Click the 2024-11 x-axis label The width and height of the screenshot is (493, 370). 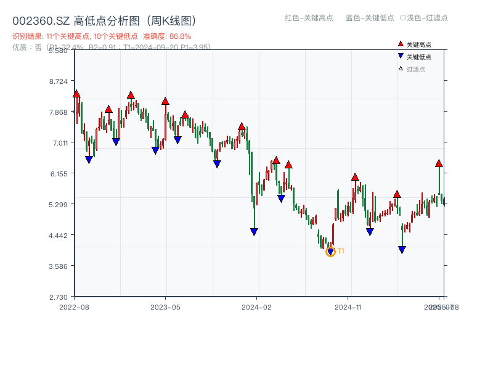tap(348, 307)
